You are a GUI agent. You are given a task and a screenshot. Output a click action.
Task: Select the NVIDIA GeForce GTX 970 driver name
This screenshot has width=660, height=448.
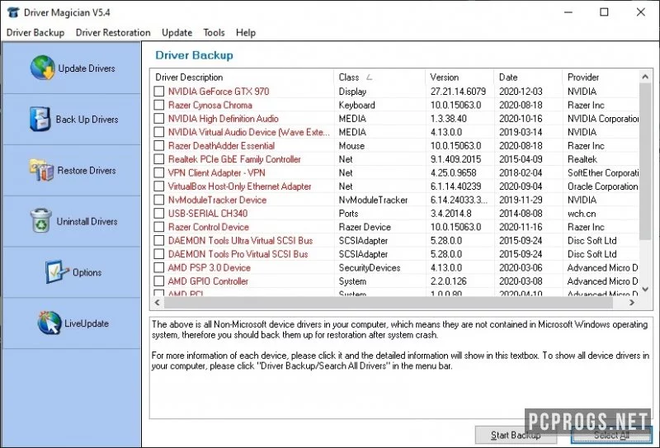pyautogui.click(x=219, y=92)
